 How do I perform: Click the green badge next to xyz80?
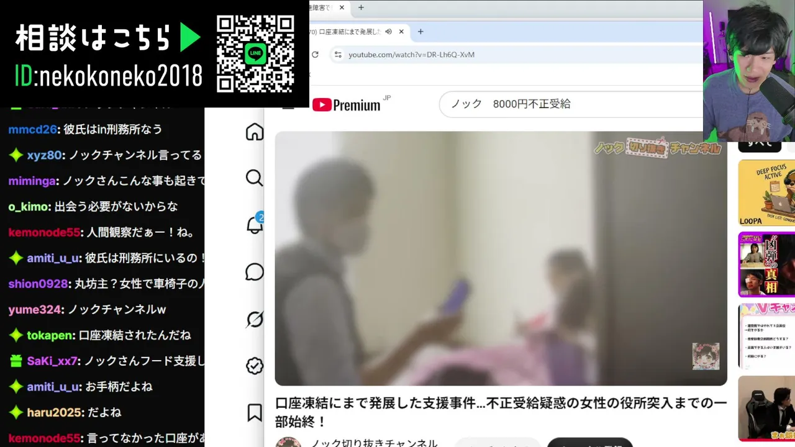[16, 155]
